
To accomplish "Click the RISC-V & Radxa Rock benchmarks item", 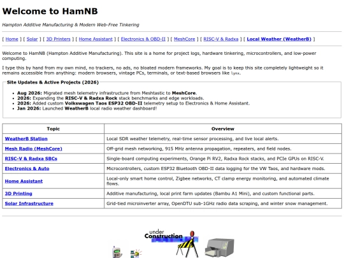I will 111,98.
